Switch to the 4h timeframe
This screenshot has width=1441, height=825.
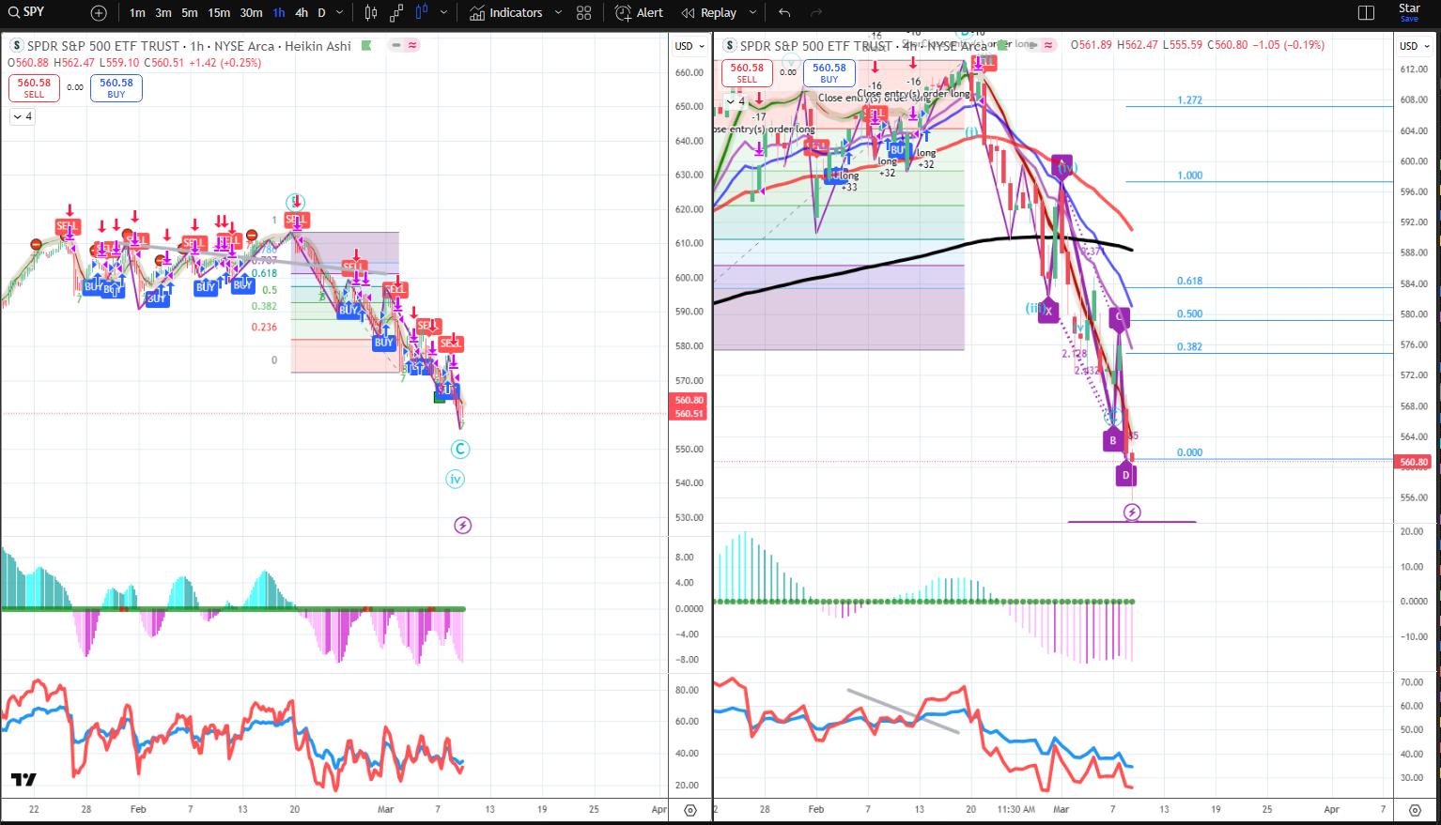coord(302,13)
